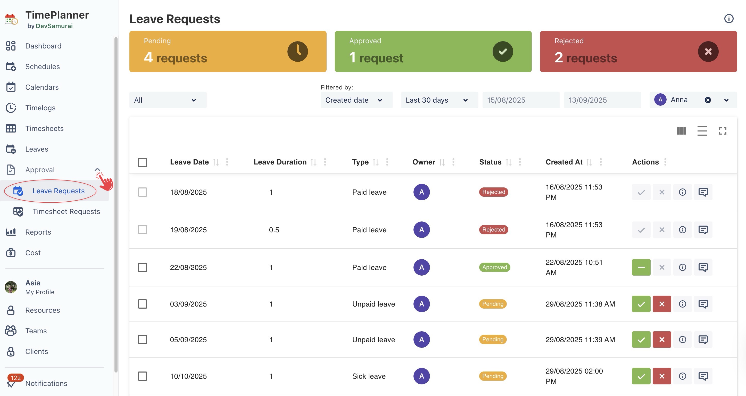Viewport: 746px width, 396px height.
Task: Open info for the 18/08/2025 leave request
Action: coord(682,192)
